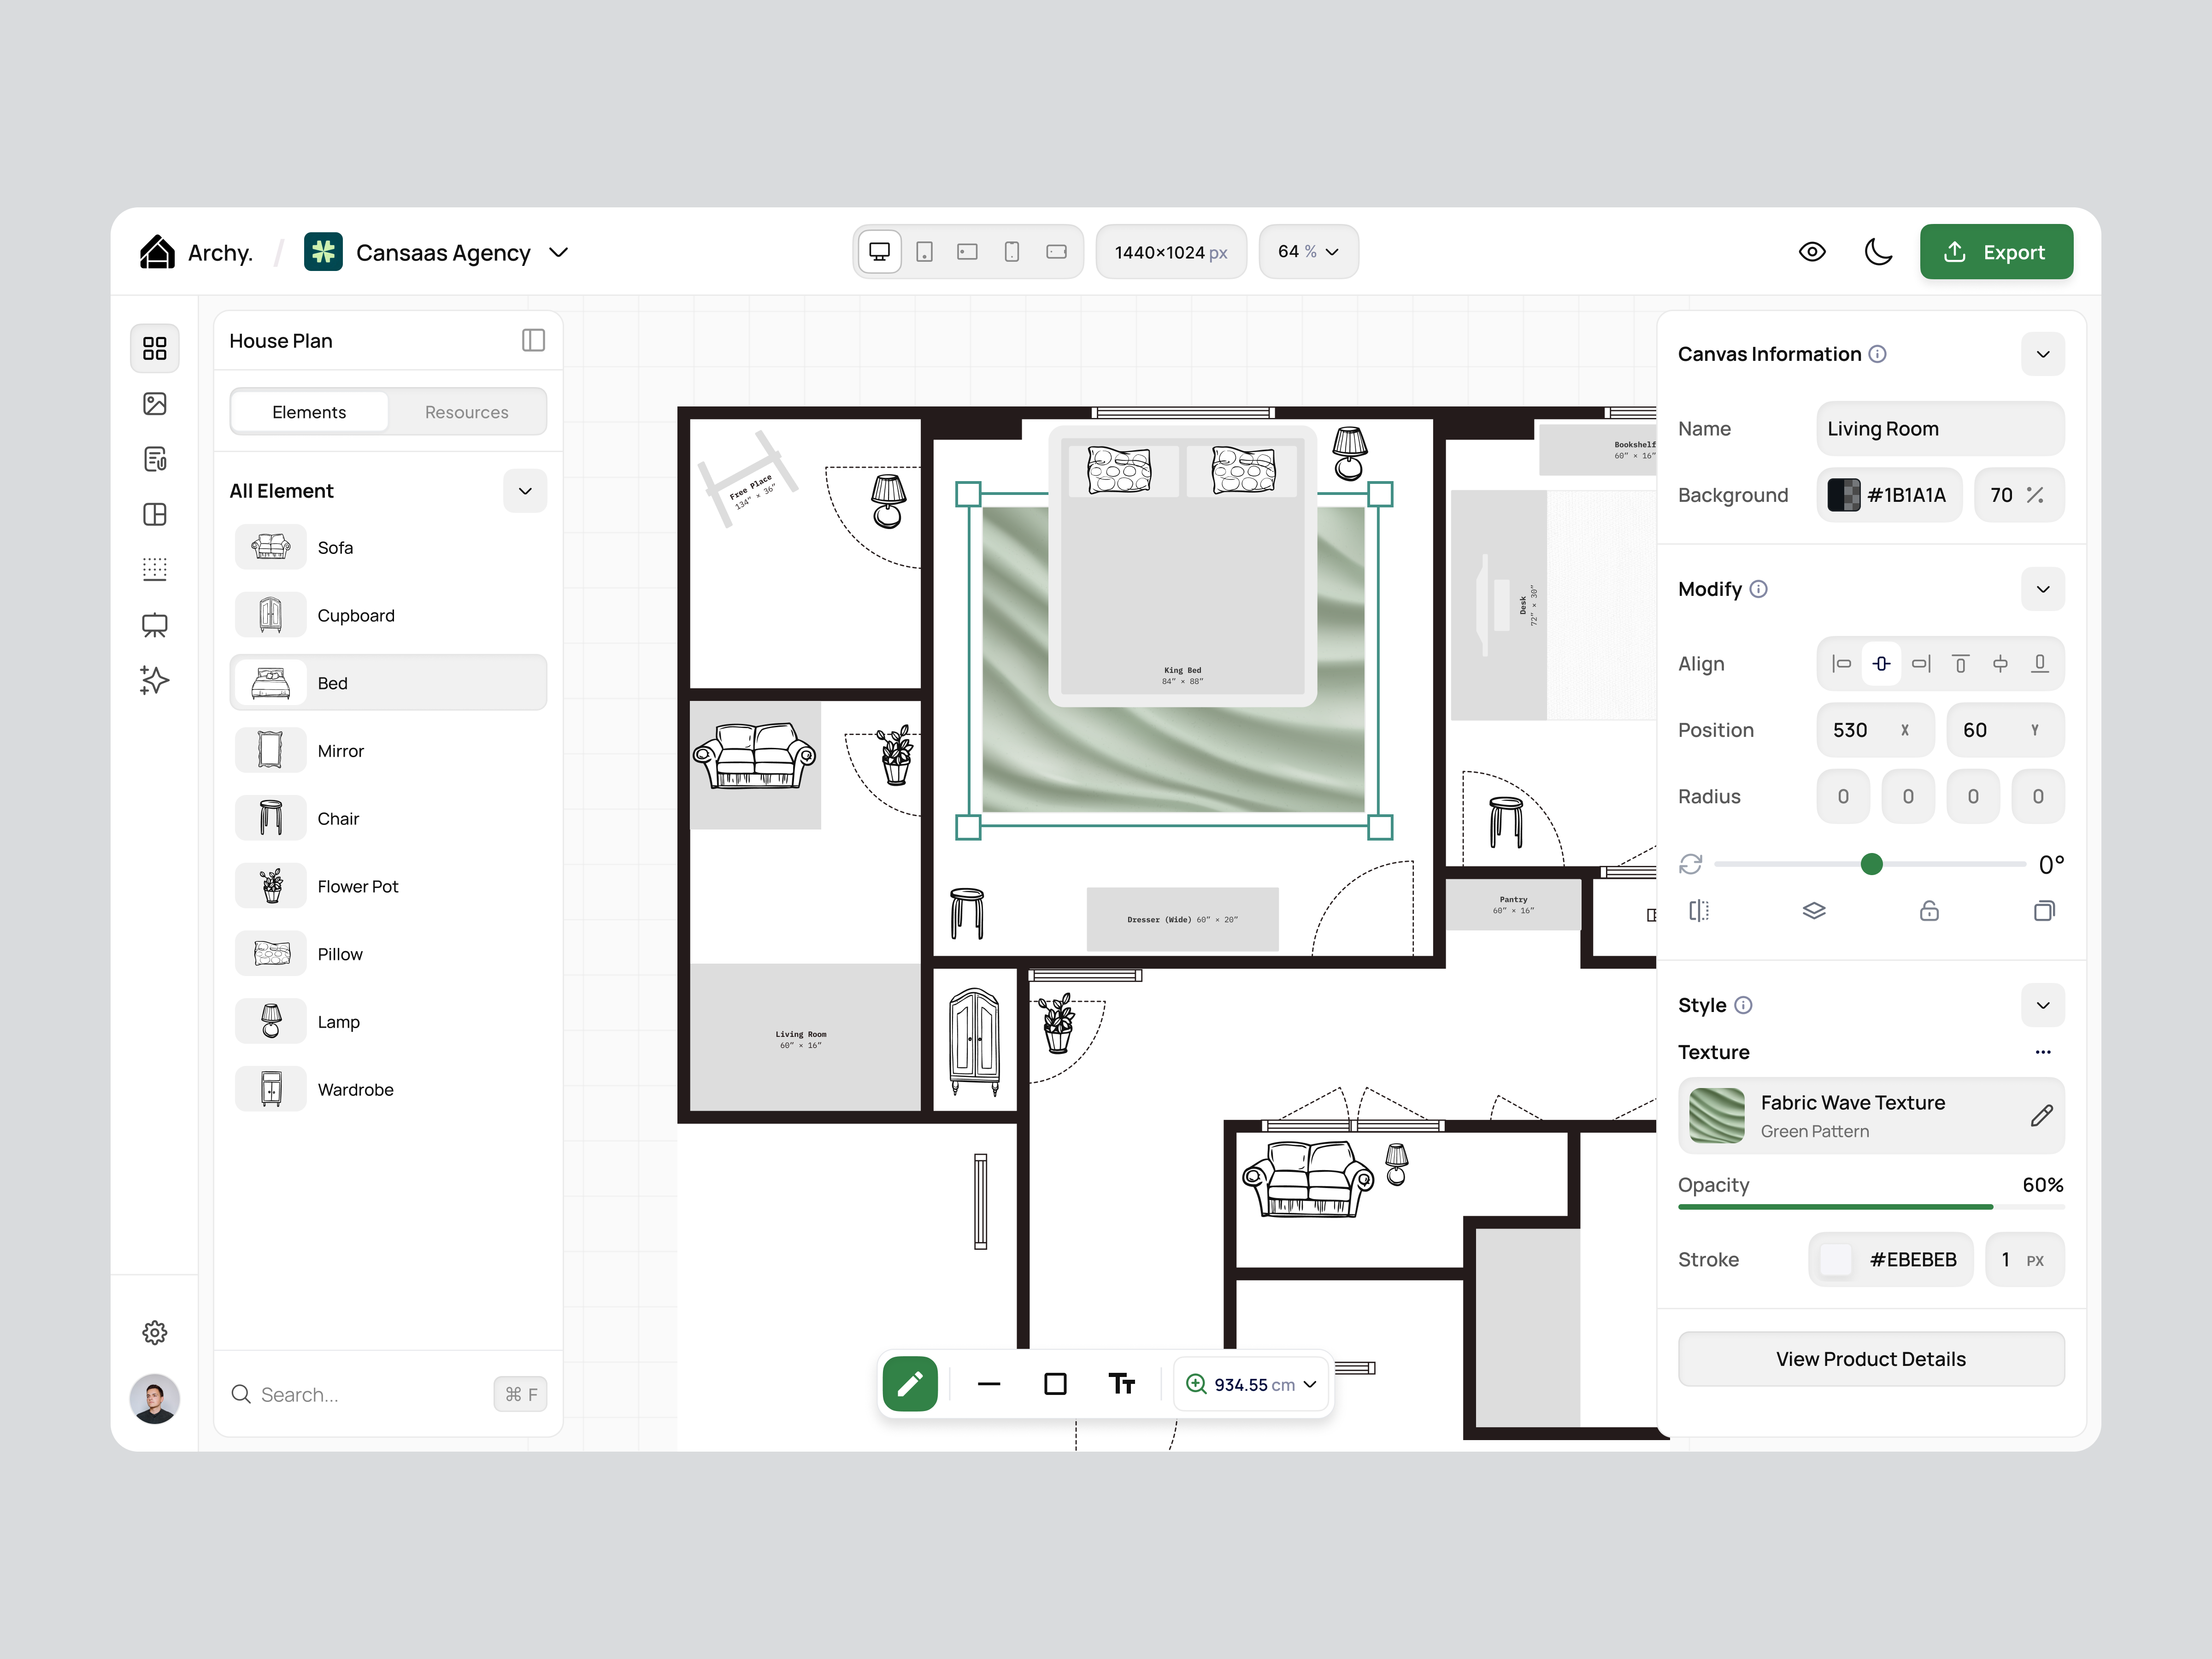Viewport: 2212px width, 1659px height.
Task: Open the Image panel in the left sidebar
Action: pos(155,404)
